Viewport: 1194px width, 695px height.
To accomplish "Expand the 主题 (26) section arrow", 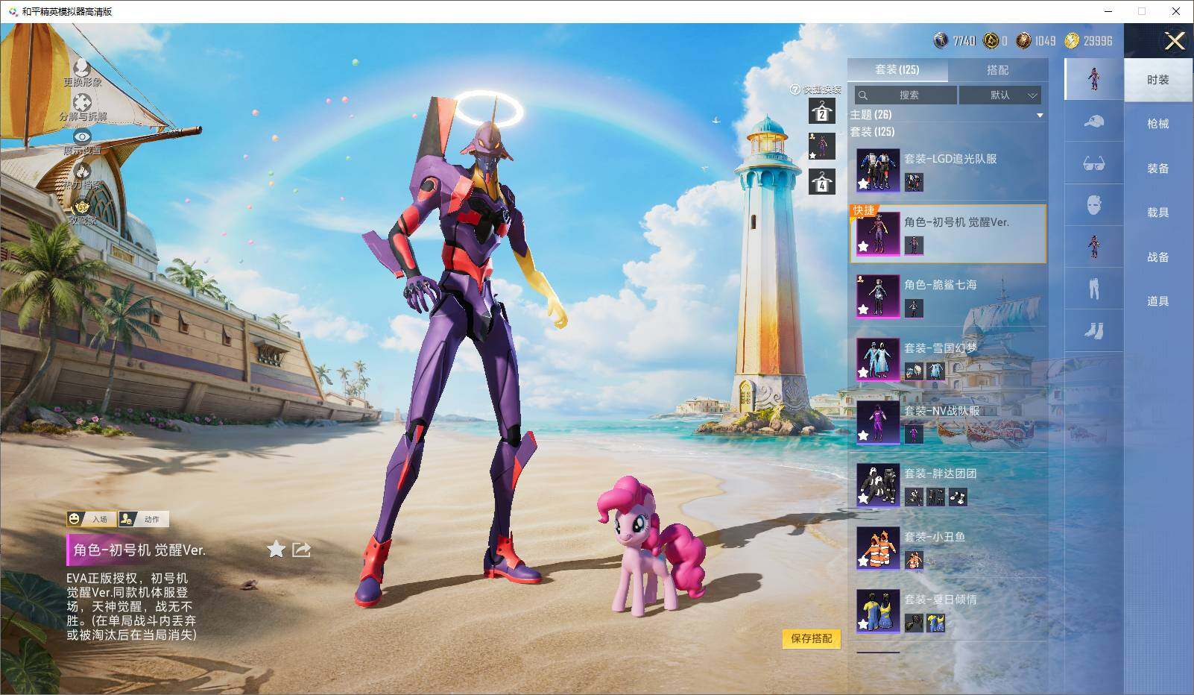I will (x=1040, y=116).
